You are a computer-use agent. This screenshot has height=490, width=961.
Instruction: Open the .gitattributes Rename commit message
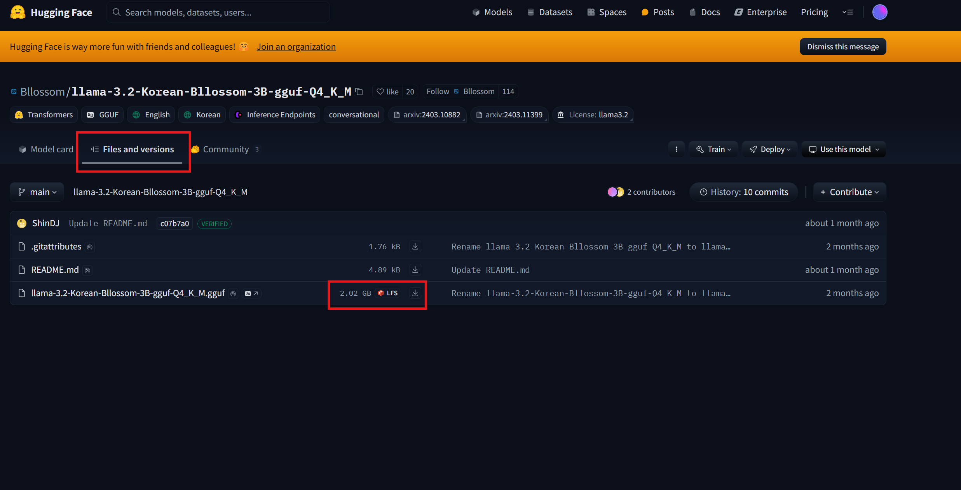[591, 247]
